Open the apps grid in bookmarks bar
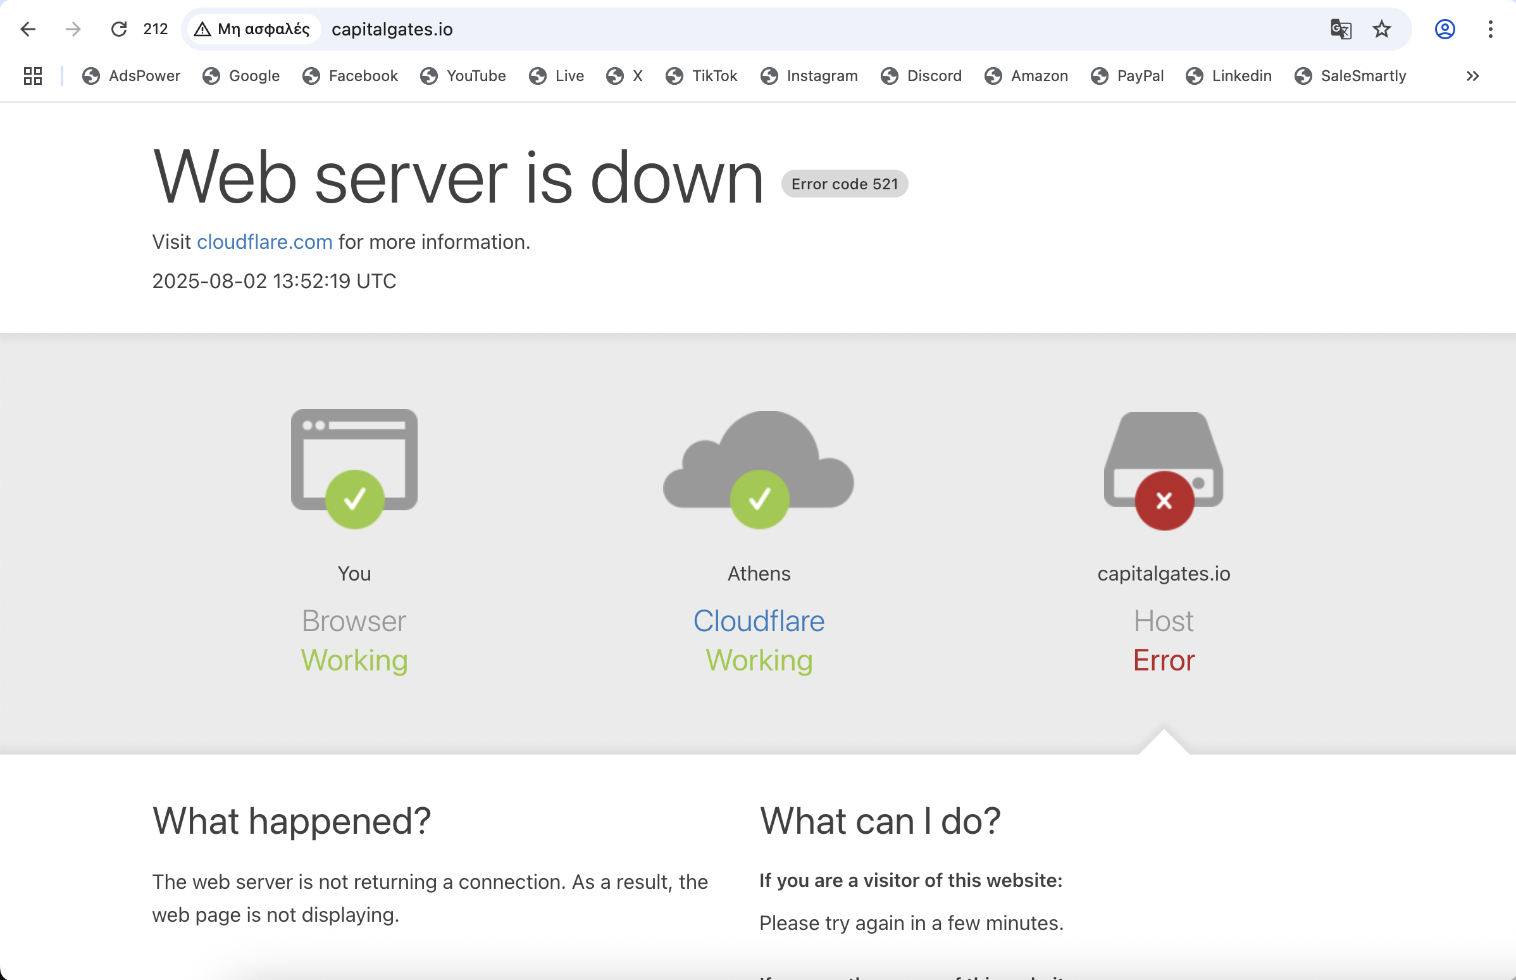 (x=33, y=76)
